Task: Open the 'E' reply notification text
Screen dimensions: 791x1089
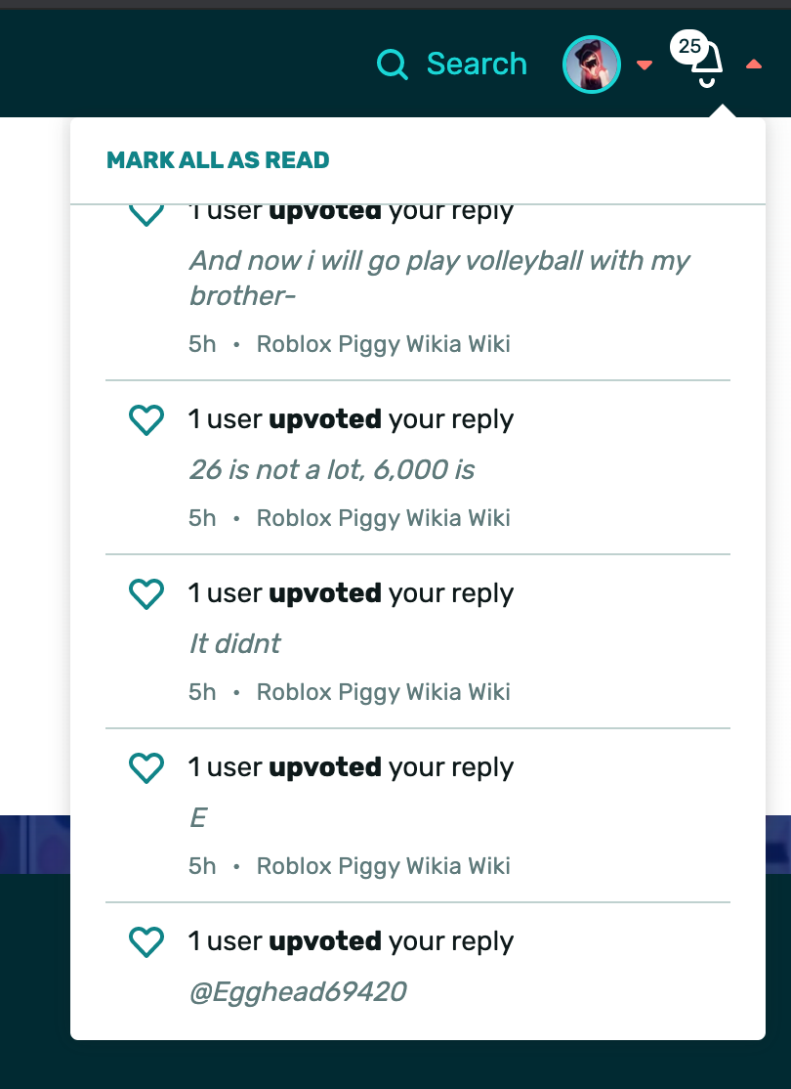Action: (x=198, y=818)
